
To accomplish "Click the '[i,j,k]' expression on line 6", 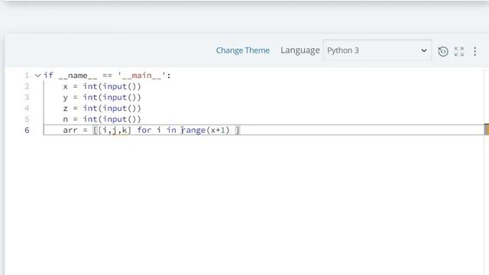I will 115,130.
